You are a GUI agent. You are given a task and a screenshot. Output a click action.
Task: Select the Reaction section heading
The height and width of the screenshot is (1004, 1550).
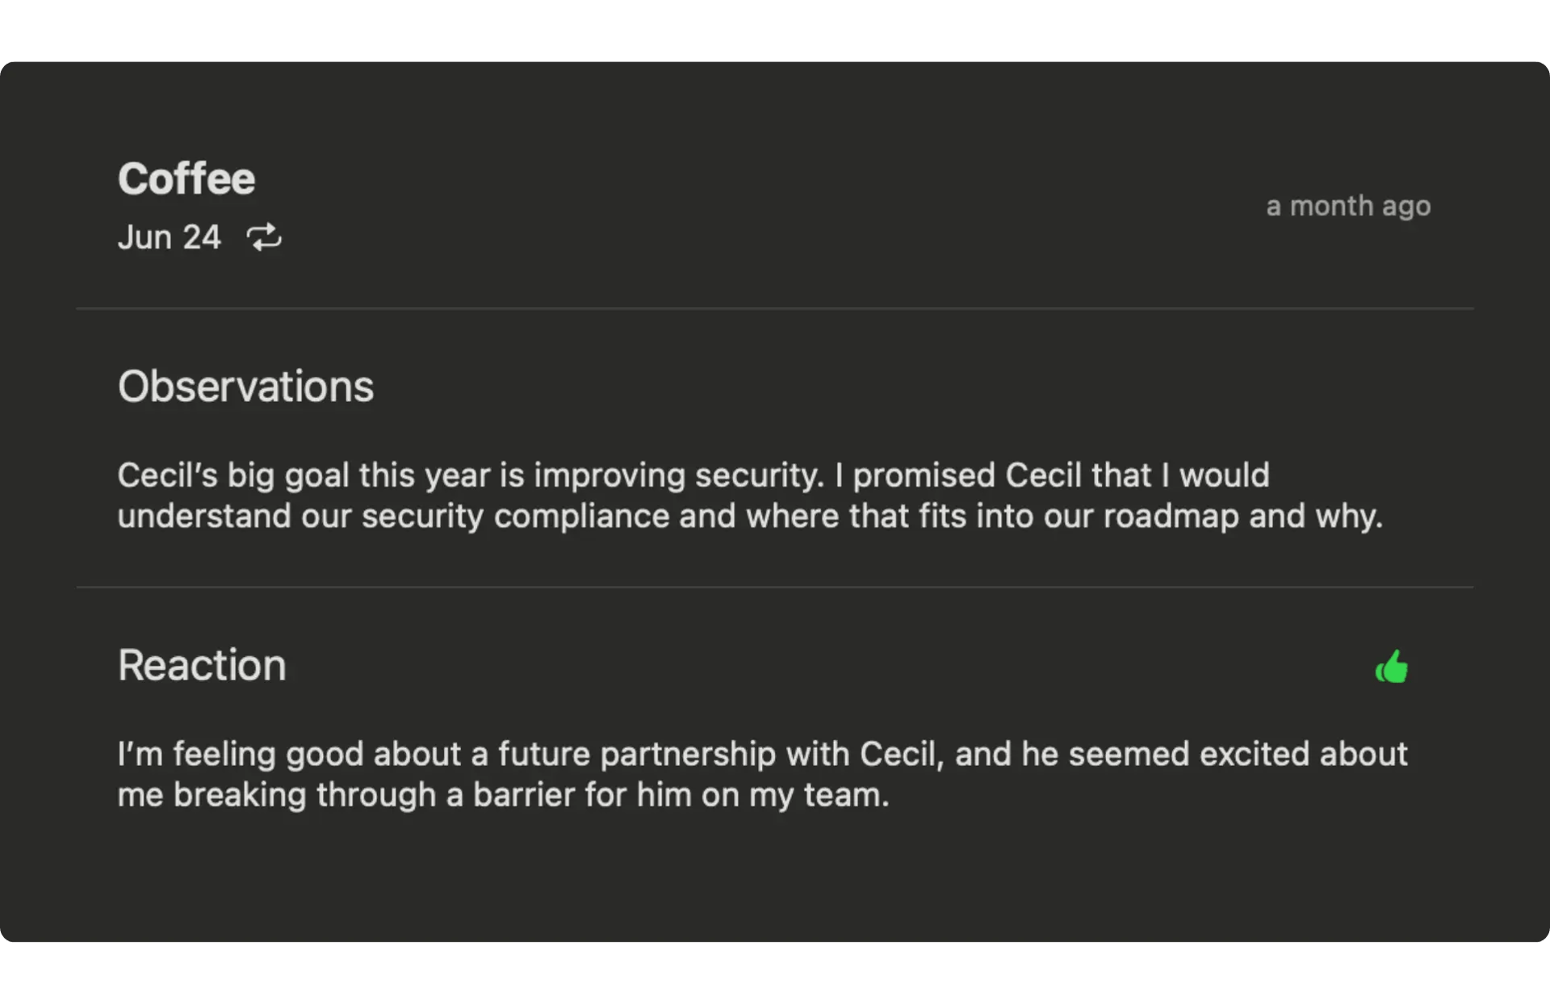[202, 665]
